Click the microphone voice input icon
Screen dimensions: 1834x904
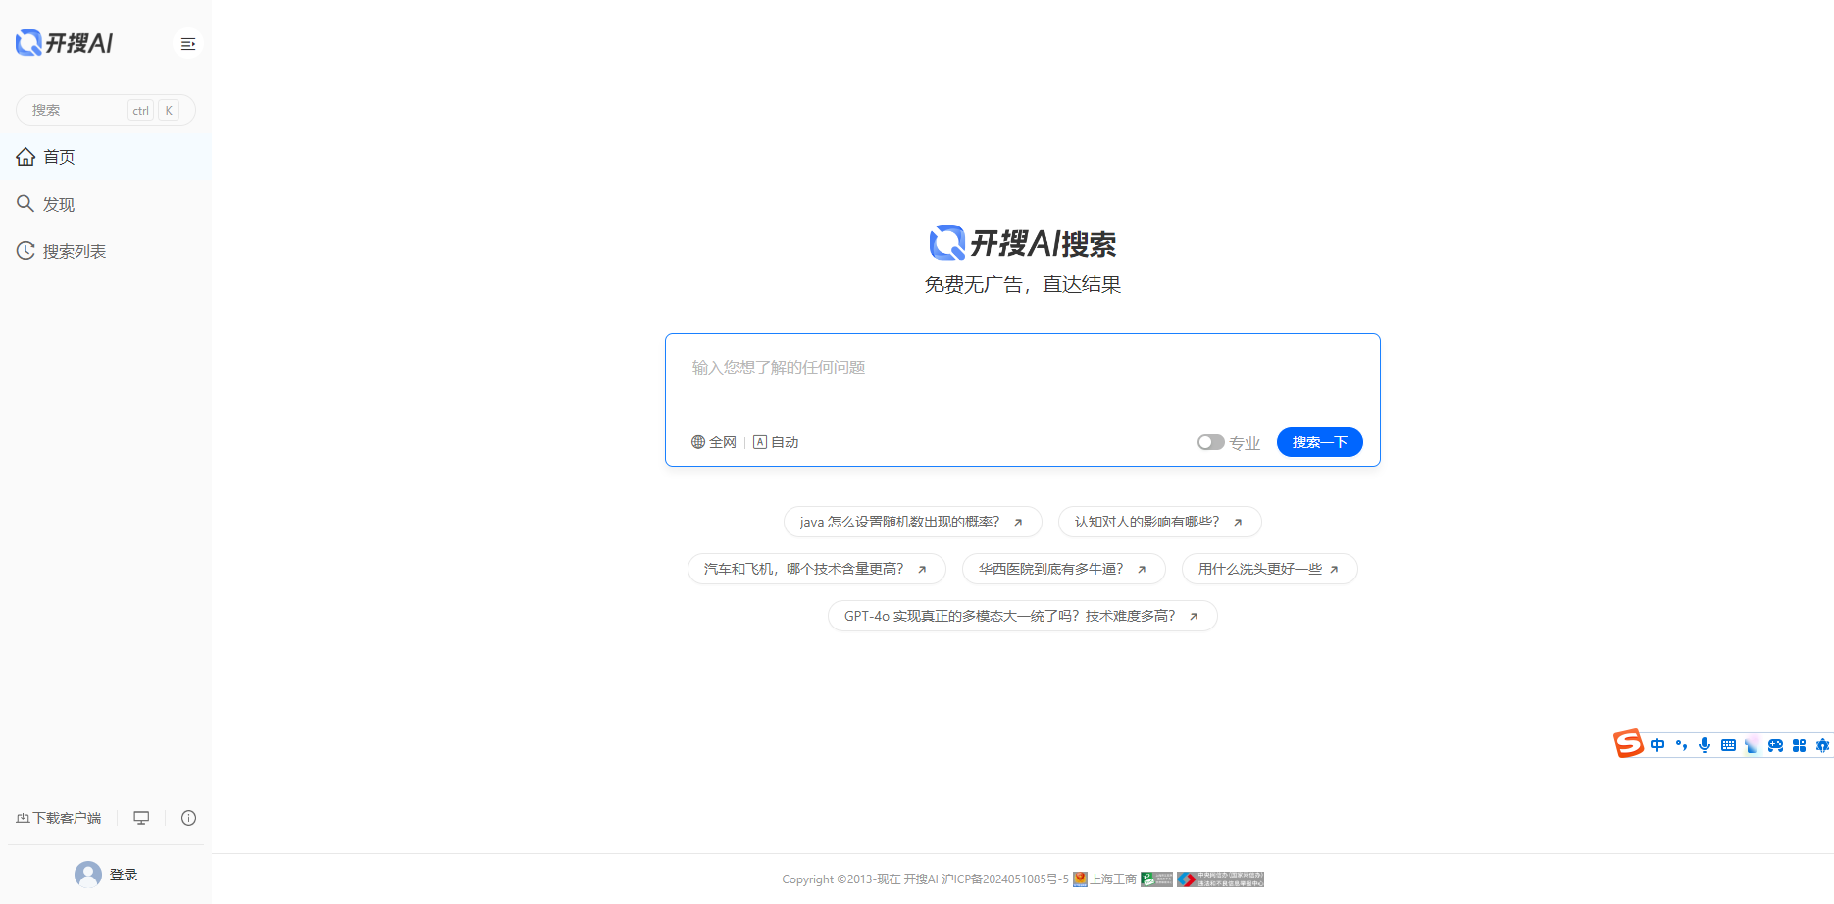click(1705, 745)
